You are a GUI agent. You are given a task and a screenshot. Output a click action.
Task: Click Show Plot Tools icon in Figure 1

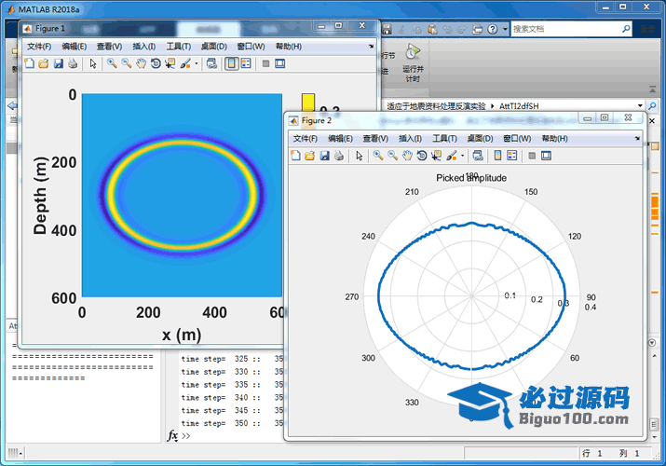click(x=280, y=63)
